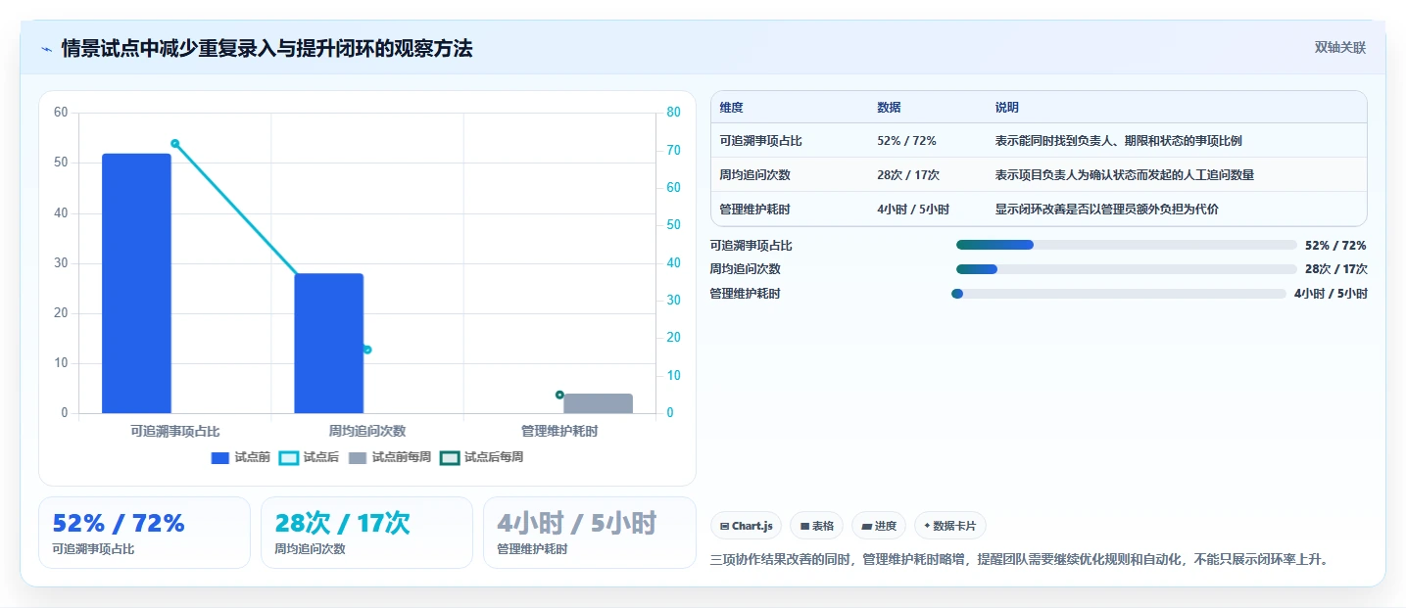Toggle the 试点前每周 legend item
The image size is (1406, 608).
(390, 457)
